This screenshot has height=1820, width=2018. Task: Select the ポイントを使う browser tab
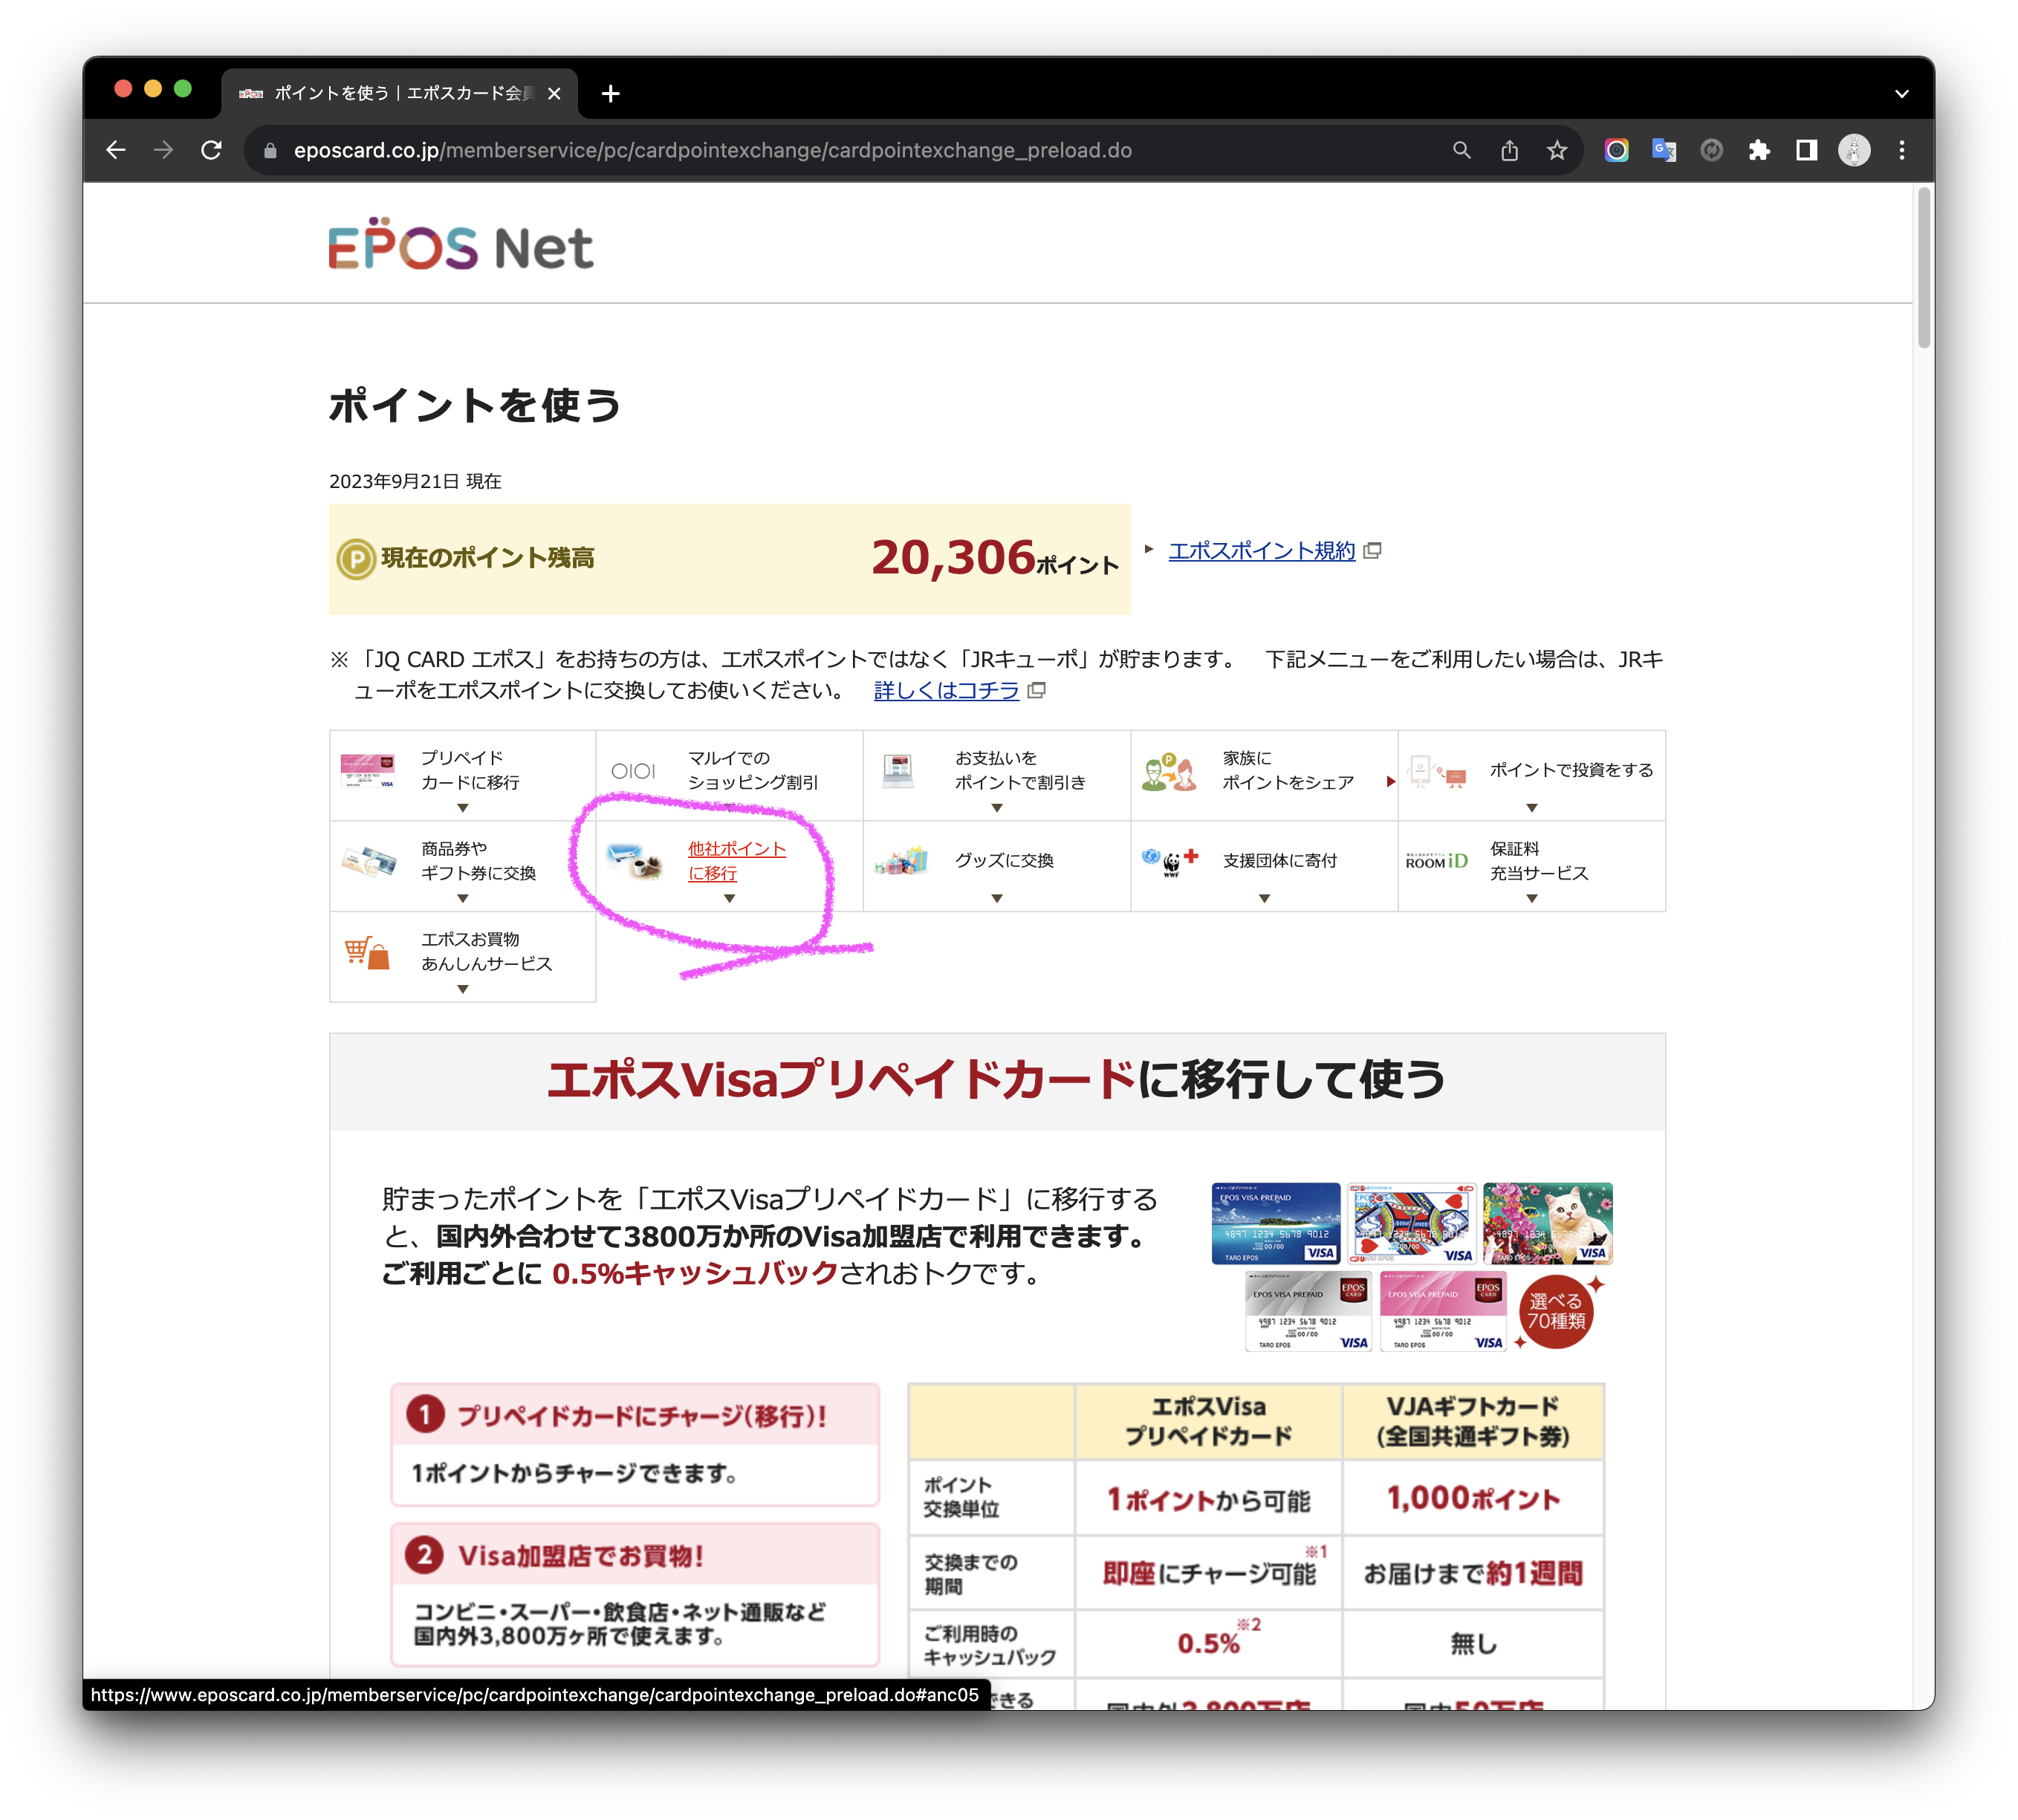tap(398, 93)
